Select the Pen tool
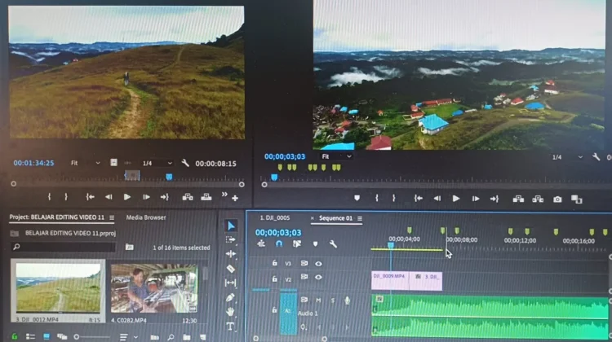The image size is (612, 342). [230, 297]
